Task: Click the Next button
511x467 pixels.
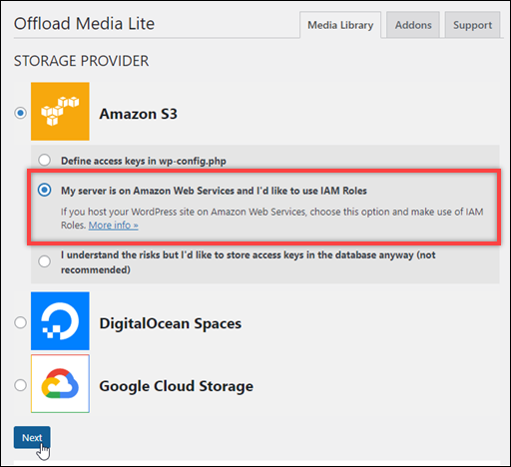Action: tap(32, 437)
